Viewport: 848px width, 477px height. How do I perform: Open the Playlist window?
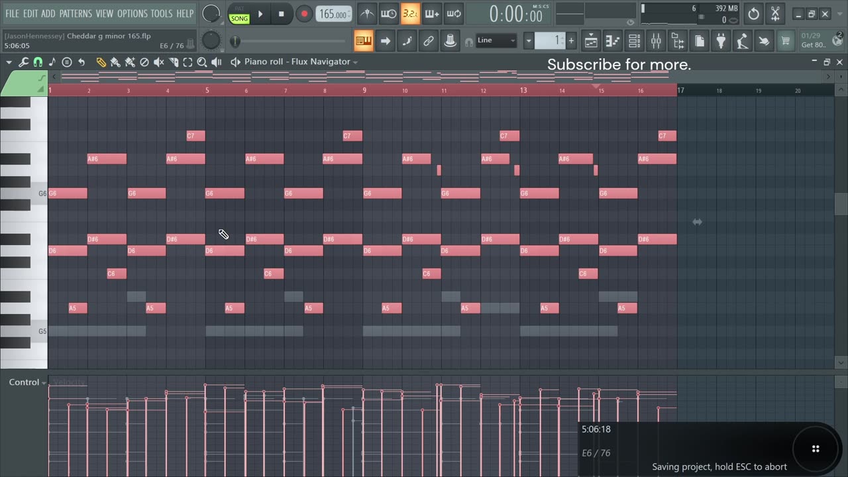(591, 41)
